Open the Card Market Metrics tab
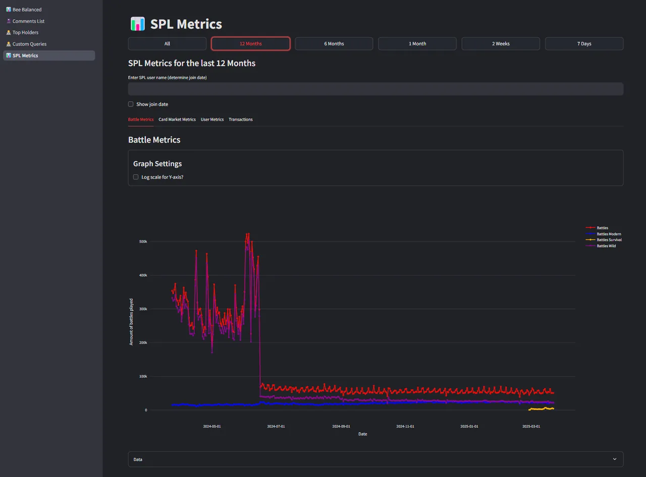 point(177,120)
